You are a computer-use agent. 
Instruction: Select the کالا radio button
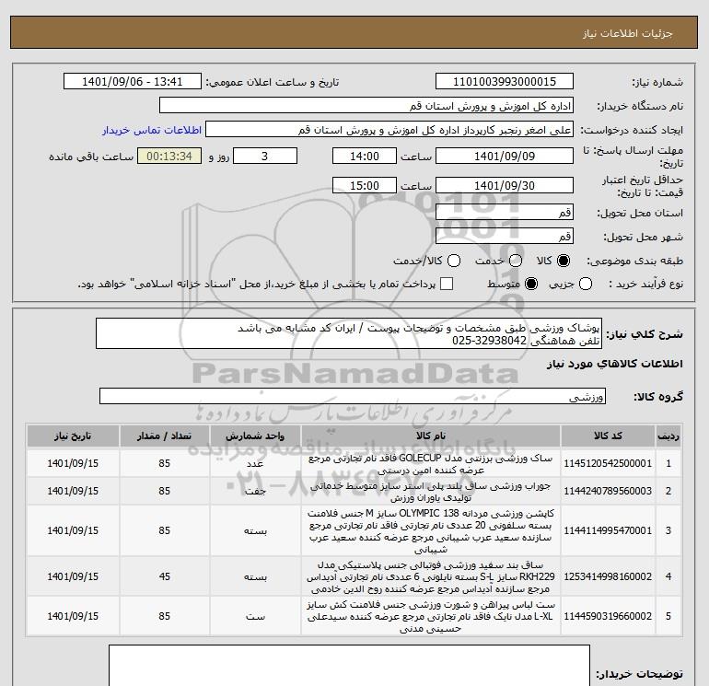tap(564, 261)
